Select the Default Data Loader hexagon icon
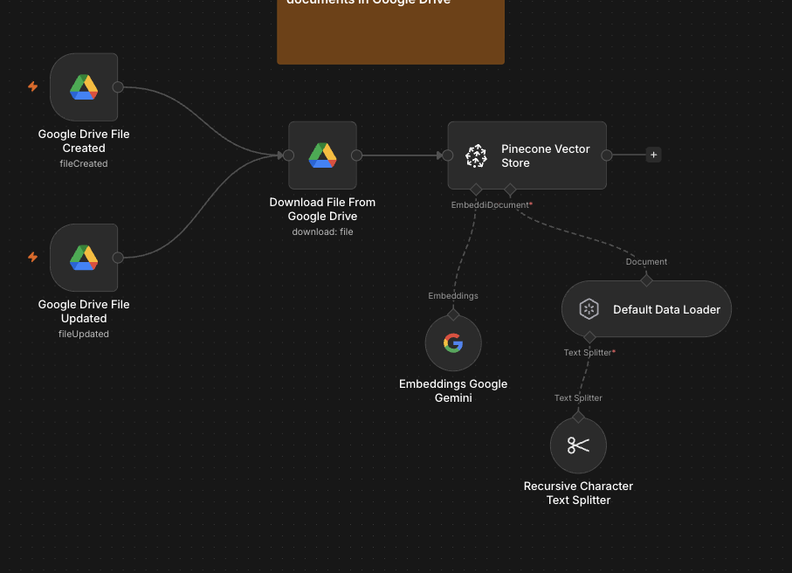This screenshot has height=573, width=792. pos(589,308)
